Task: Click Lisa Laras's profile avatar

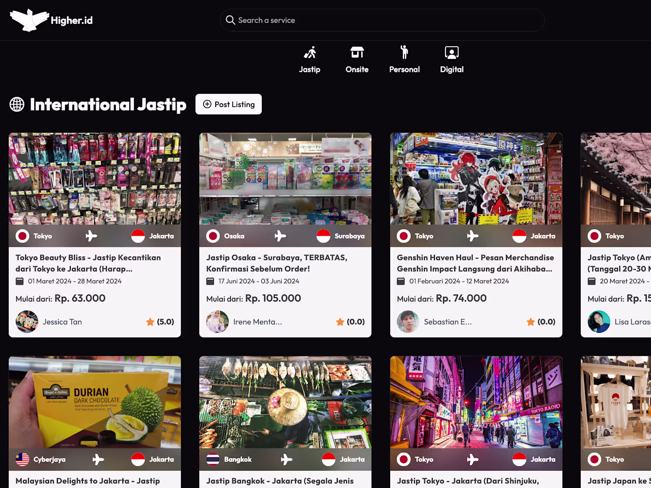Action: (599, 322)
